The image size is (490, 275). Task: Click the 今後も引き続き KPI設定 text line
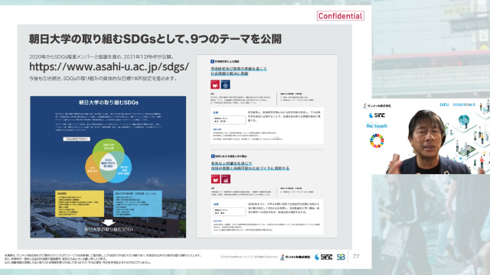[103, 79]
